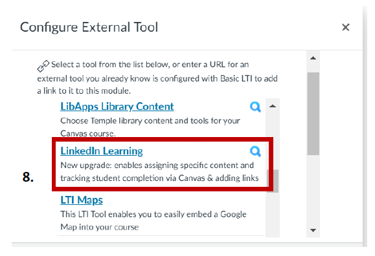
Task: Click the 'New upgrade: enables assigning' description text
Action: [159, 172]
